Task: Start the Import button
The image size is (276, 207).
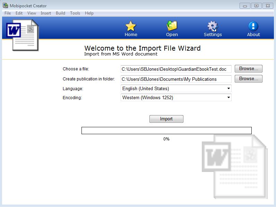Action: (x=166, y=119)
